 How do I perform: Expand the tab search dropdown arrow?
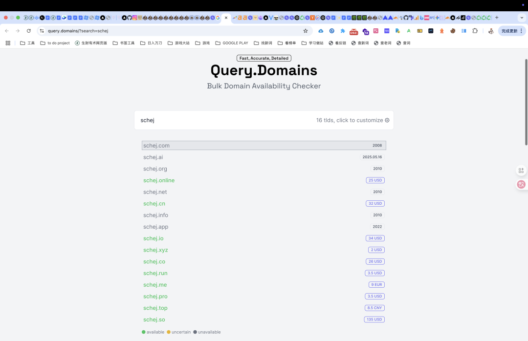[522, 18]
